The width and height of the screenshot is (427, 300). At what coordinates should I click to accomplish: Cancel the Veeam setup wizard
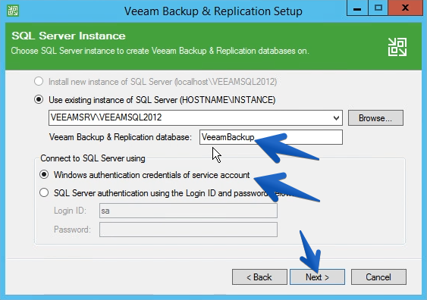tap(378, 277)
